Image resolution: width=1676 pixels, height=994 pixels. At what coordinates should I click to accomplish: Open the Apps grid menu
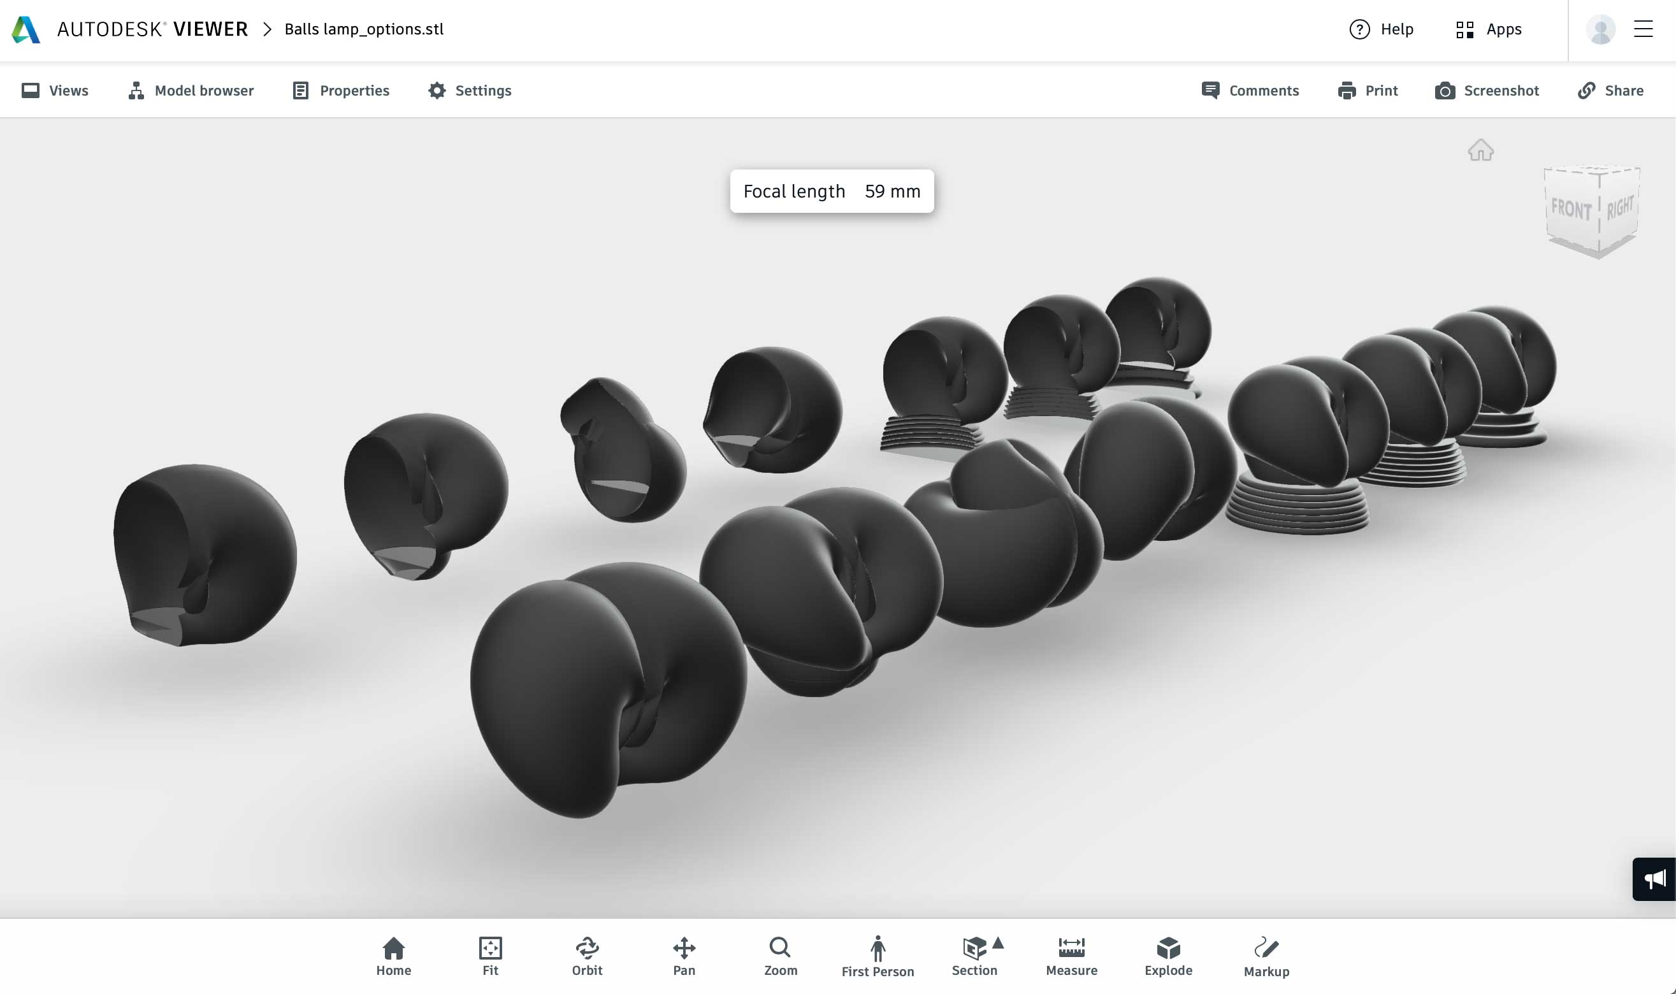1489,29
